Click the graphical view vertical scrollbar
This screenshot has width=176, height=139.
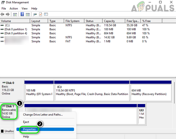point(174,93)
